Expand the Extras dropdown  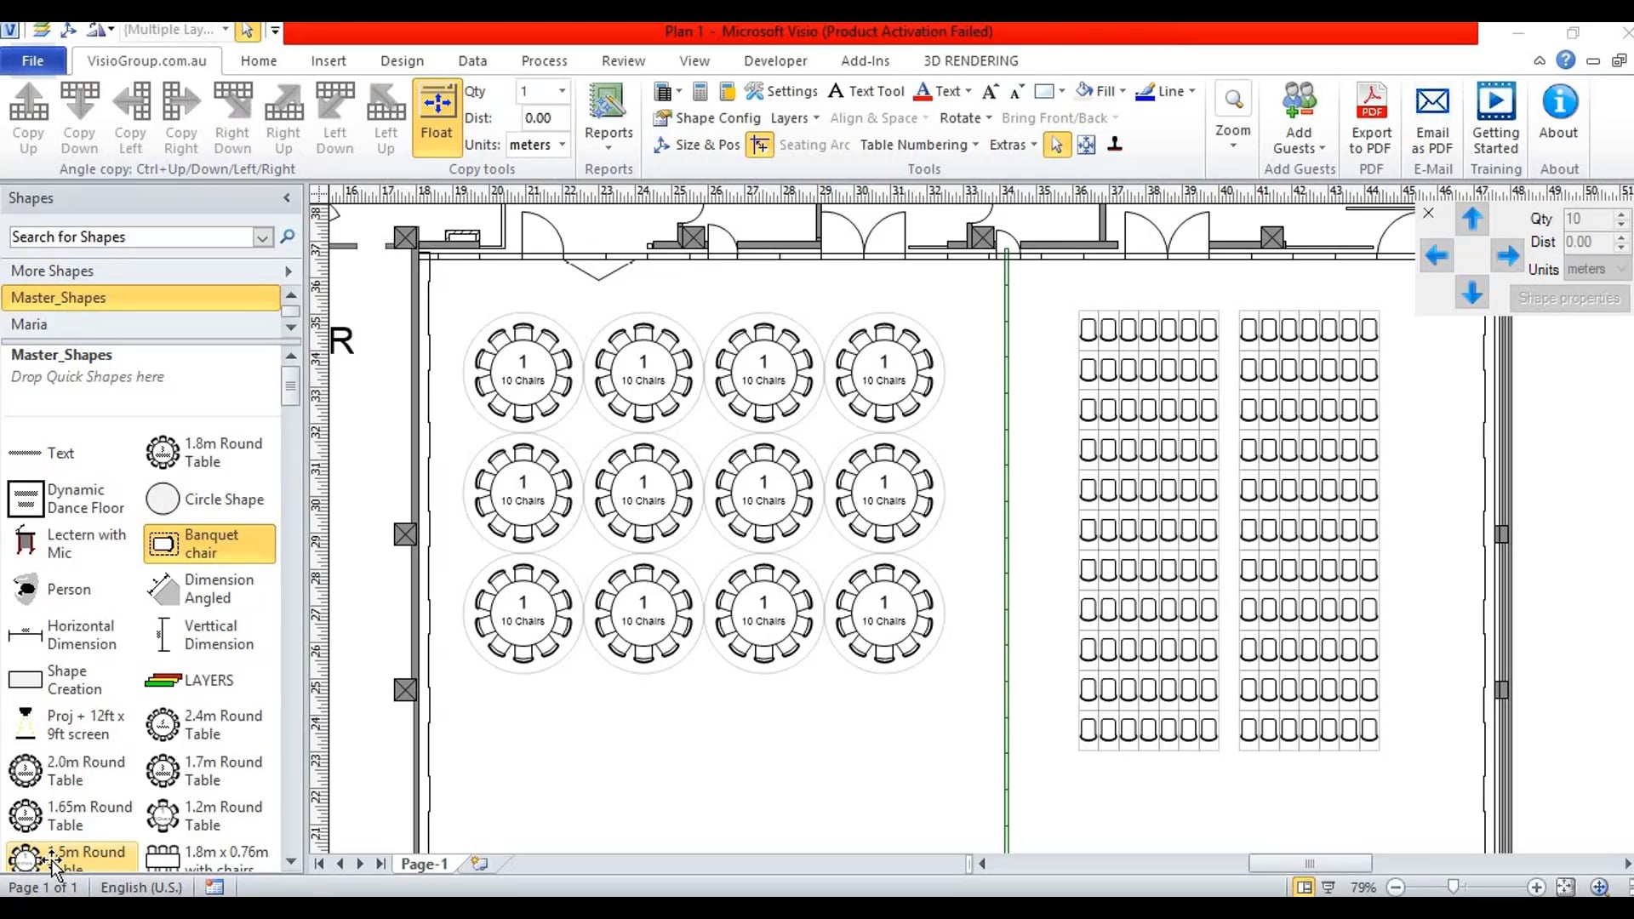click(x=1013, y=145)
